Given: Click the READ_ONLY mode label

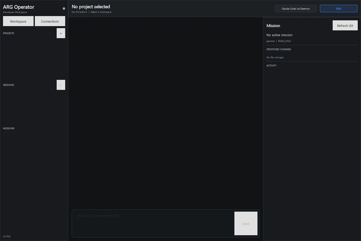Looking at the screenshot, I should 285,41.
